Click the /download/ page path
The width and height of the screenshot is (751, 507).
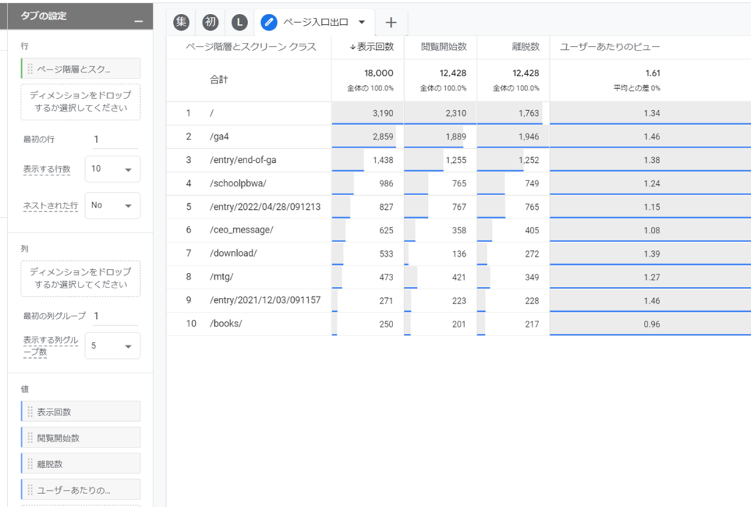(233, 254)
